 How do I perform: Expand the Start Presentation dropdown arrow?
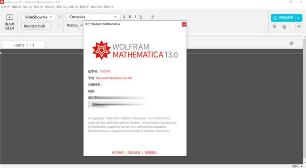click(299, 18)
